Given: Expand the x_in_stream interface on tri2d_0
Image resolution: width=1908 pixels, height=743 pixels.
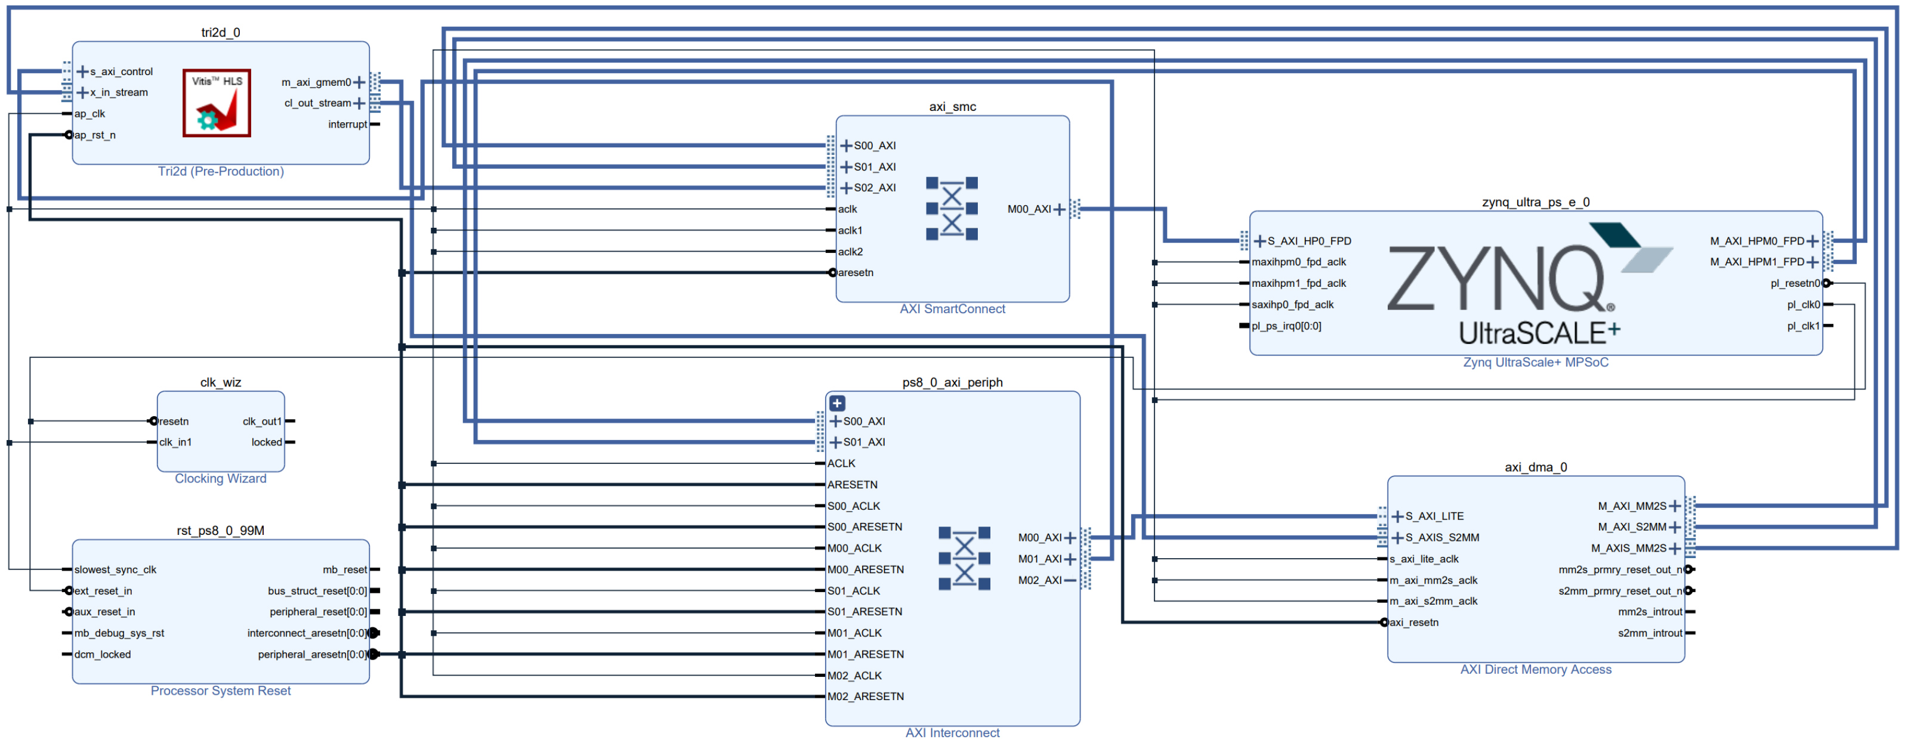Looking at the screenshot, I should [83, 92].
